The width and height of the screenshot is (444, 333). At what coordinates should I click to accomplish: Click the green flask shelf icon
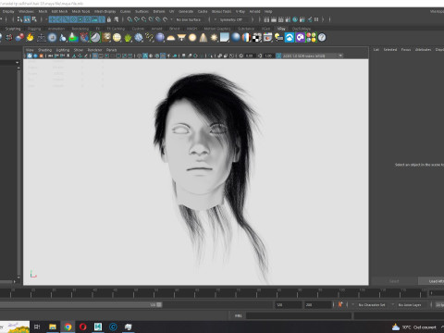[73, 38]
